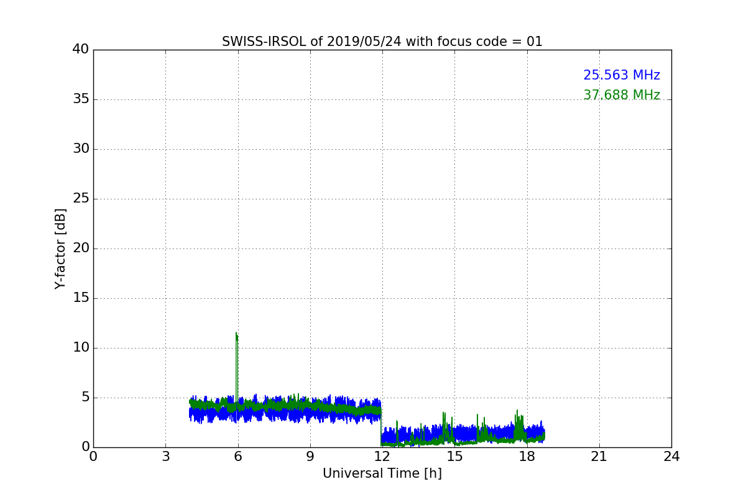Click x-axis tick label 9
The width and height of the screenshot is (746, 497).
pos(310,457)
